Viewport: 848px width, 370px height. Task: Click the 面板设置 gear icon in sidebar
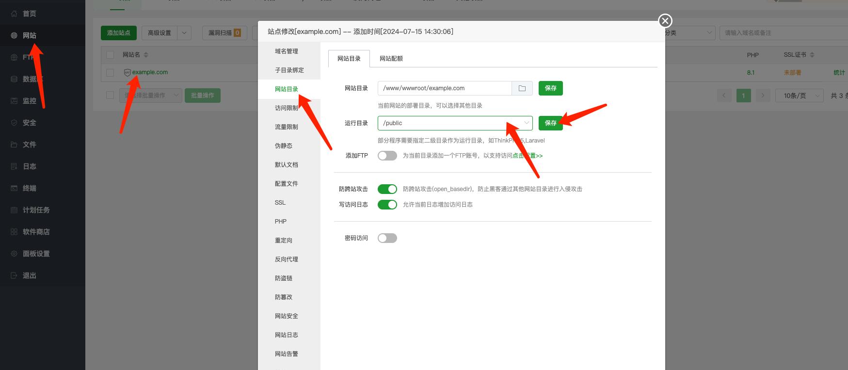pyautogui.click(x=14, y=254)
